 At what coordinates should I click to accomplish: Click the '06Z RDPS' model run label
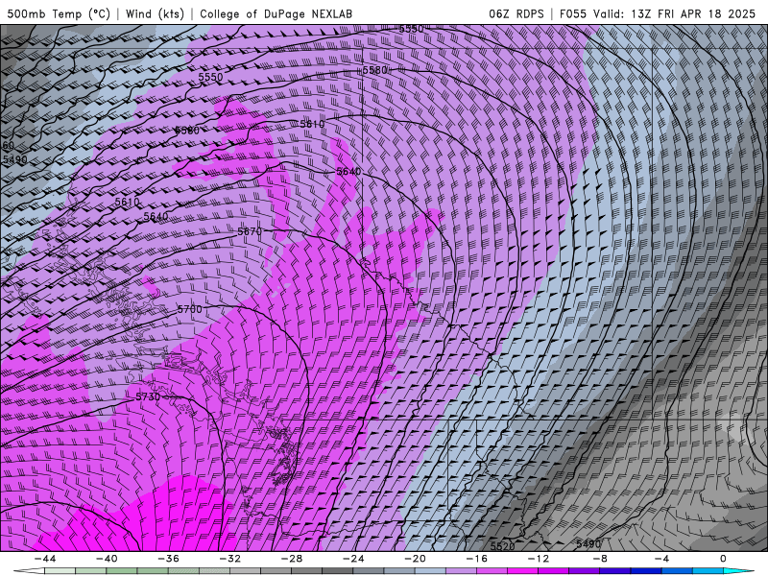pos(516,13)
